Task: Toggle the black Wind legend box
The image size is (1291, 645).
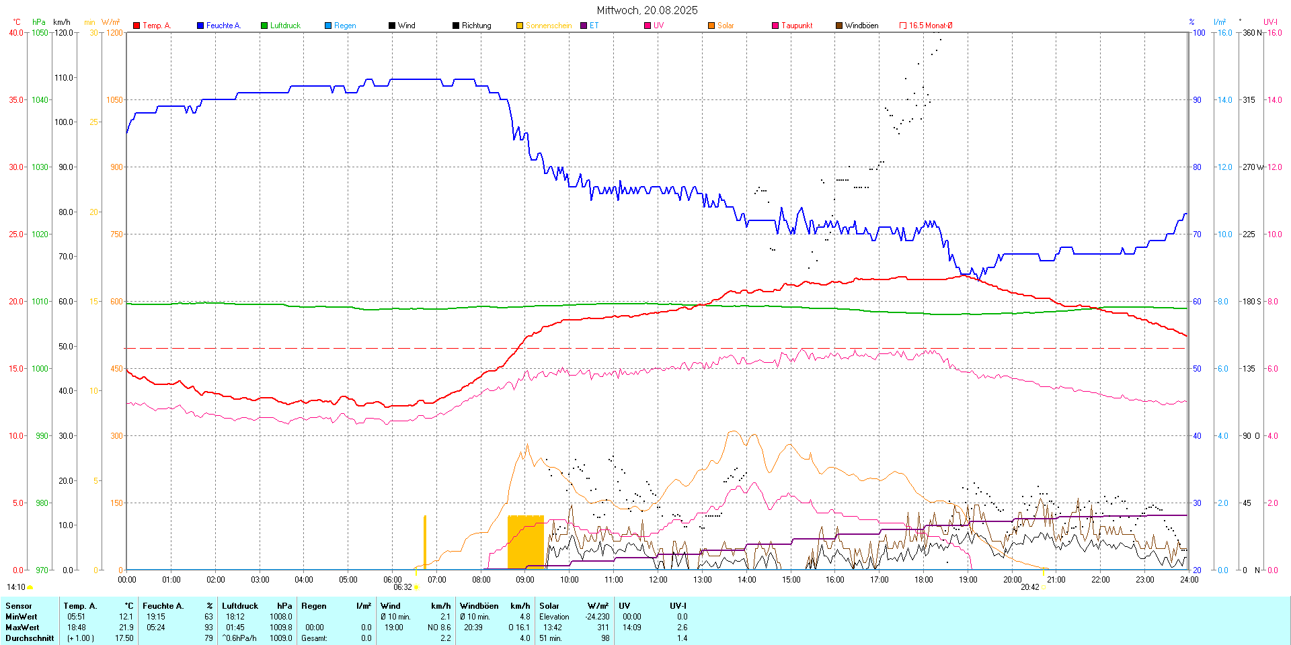Action: [x=392, y=26]
